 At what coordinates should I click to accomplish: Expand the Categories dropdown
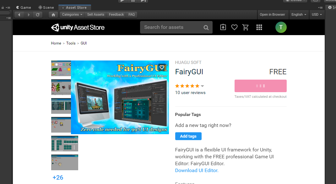click(x=72, y=14)
